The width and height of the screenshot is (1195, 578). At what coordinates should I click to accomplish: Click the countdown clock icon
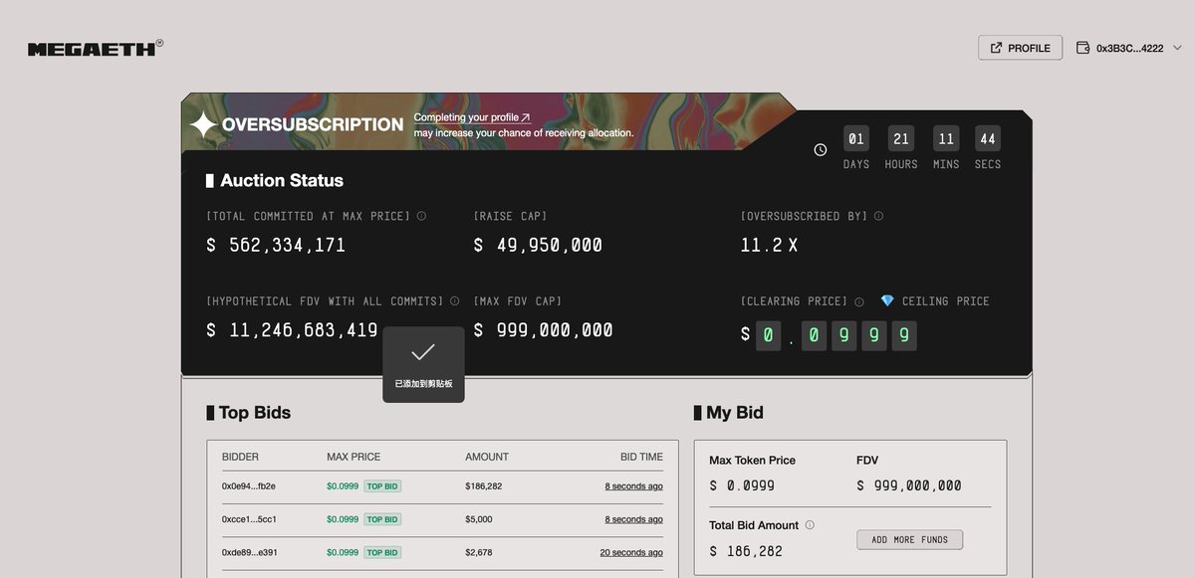(x=821, y=150)
